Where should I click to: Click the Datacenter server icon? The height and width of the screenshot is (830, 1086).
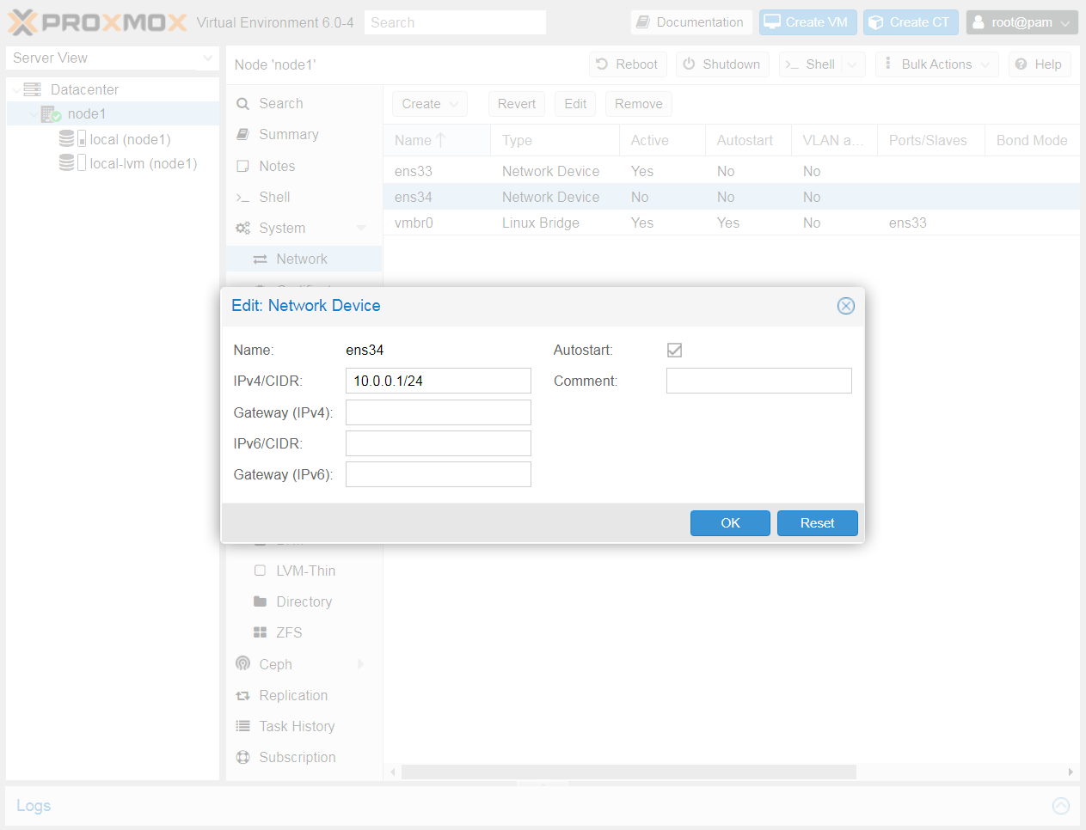33,89
